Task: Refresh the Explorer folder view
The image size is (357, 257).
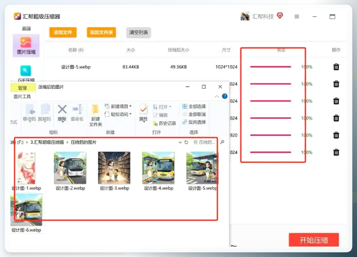Action: click(186, 142)
